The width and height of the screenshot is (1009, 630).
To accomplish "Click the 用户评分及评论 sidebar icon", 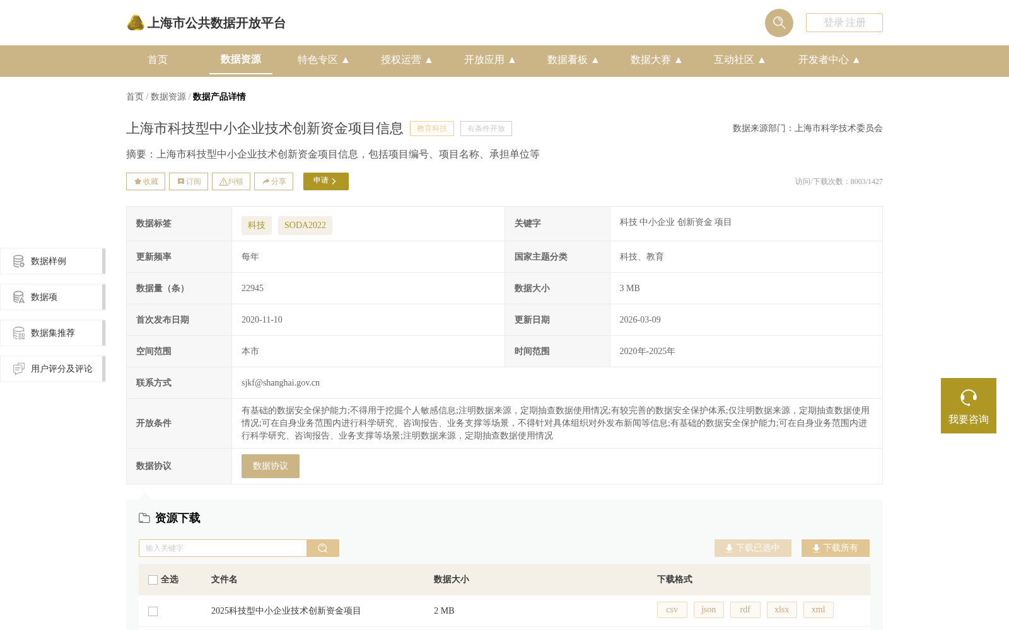I will (19, 369).
